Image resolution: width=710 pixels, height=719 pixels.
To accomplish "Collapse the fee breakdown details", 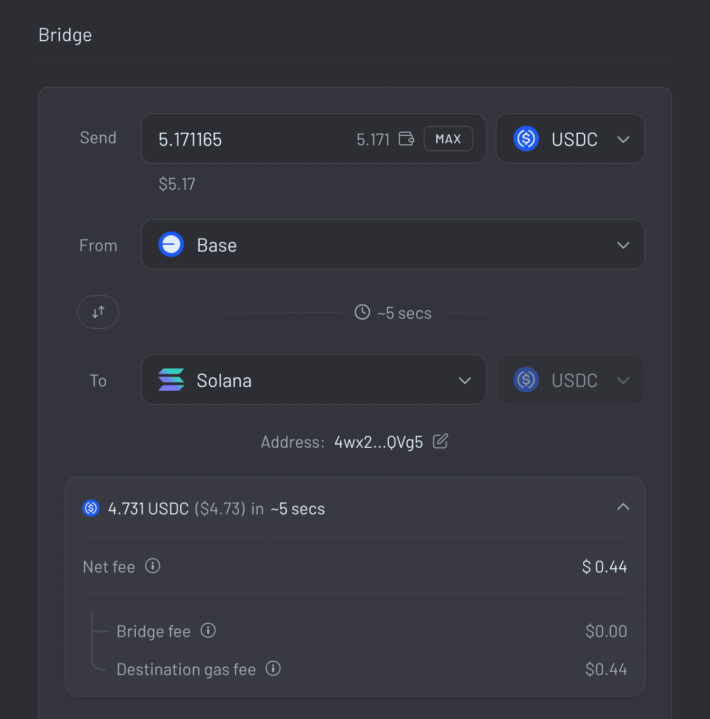I will pos(623,506).
